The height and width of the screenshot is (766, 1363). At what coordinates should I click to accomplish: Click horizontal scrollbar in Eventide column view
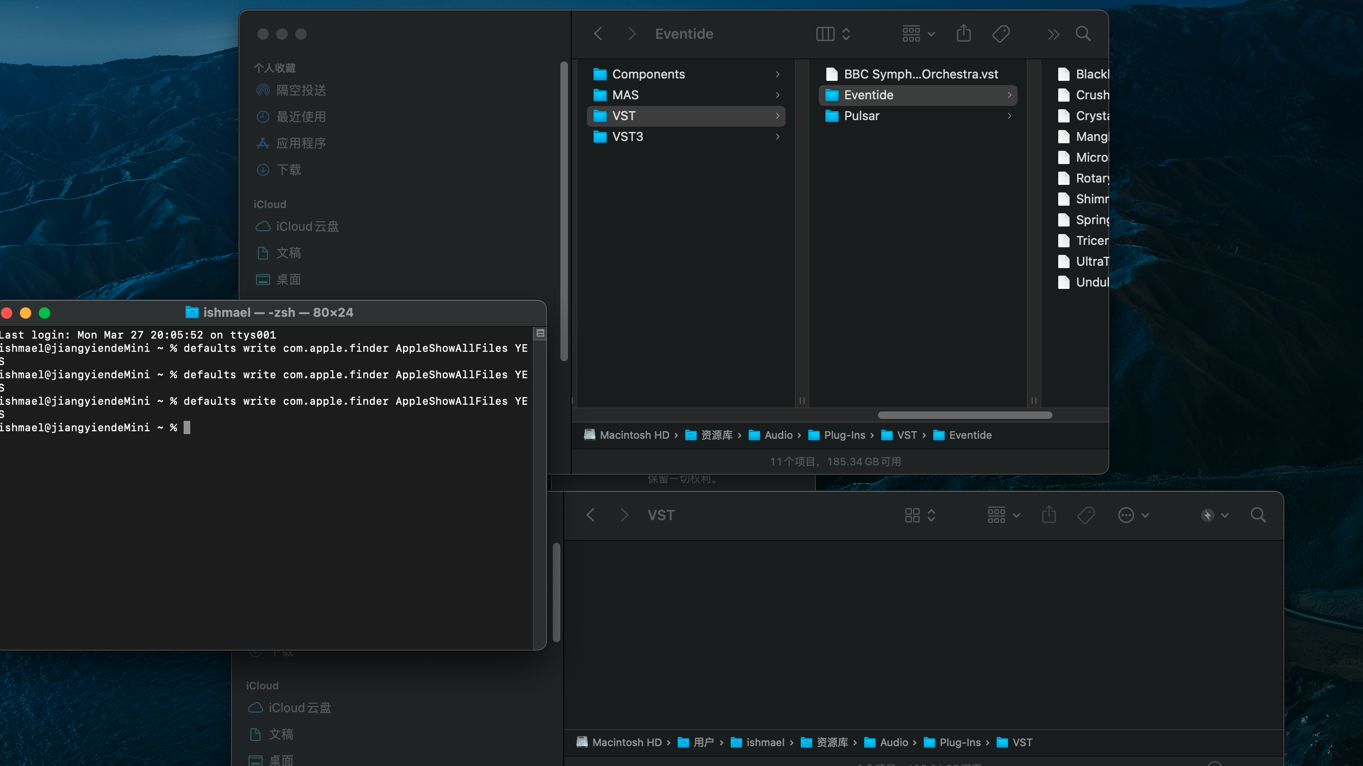point(964,415)
